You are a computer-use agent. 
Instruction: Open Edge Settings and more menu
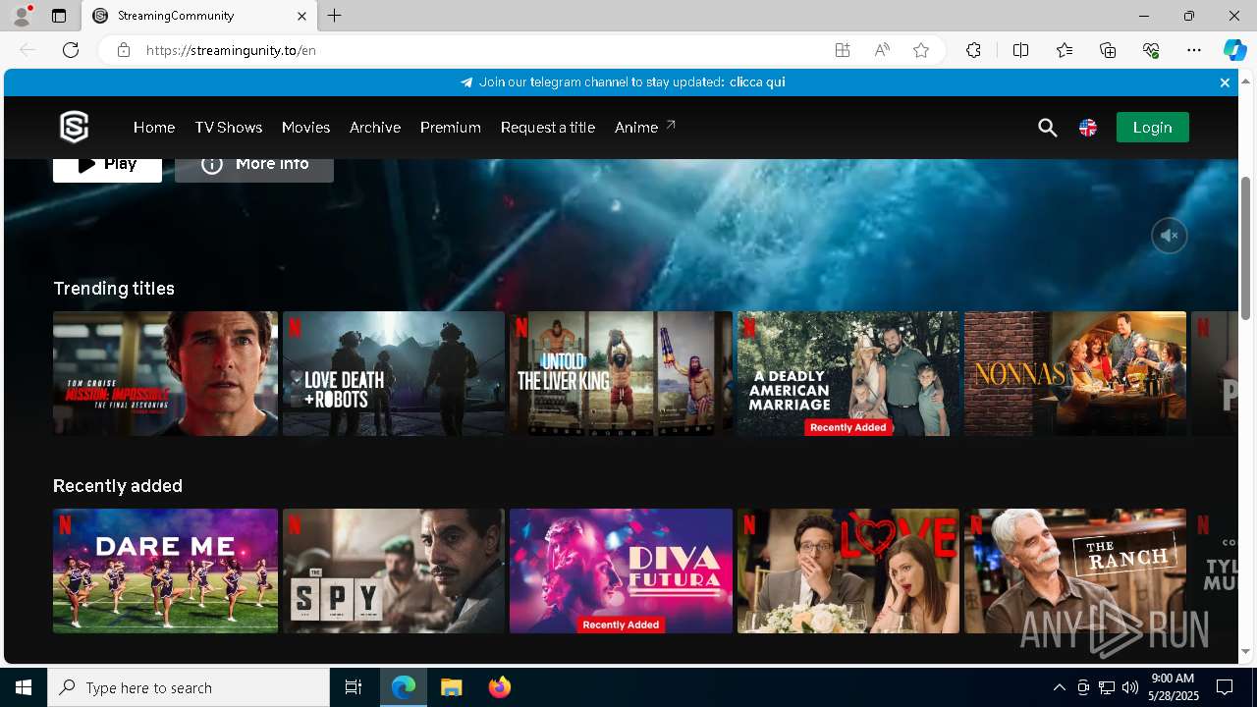click(x=1194, y=50)
